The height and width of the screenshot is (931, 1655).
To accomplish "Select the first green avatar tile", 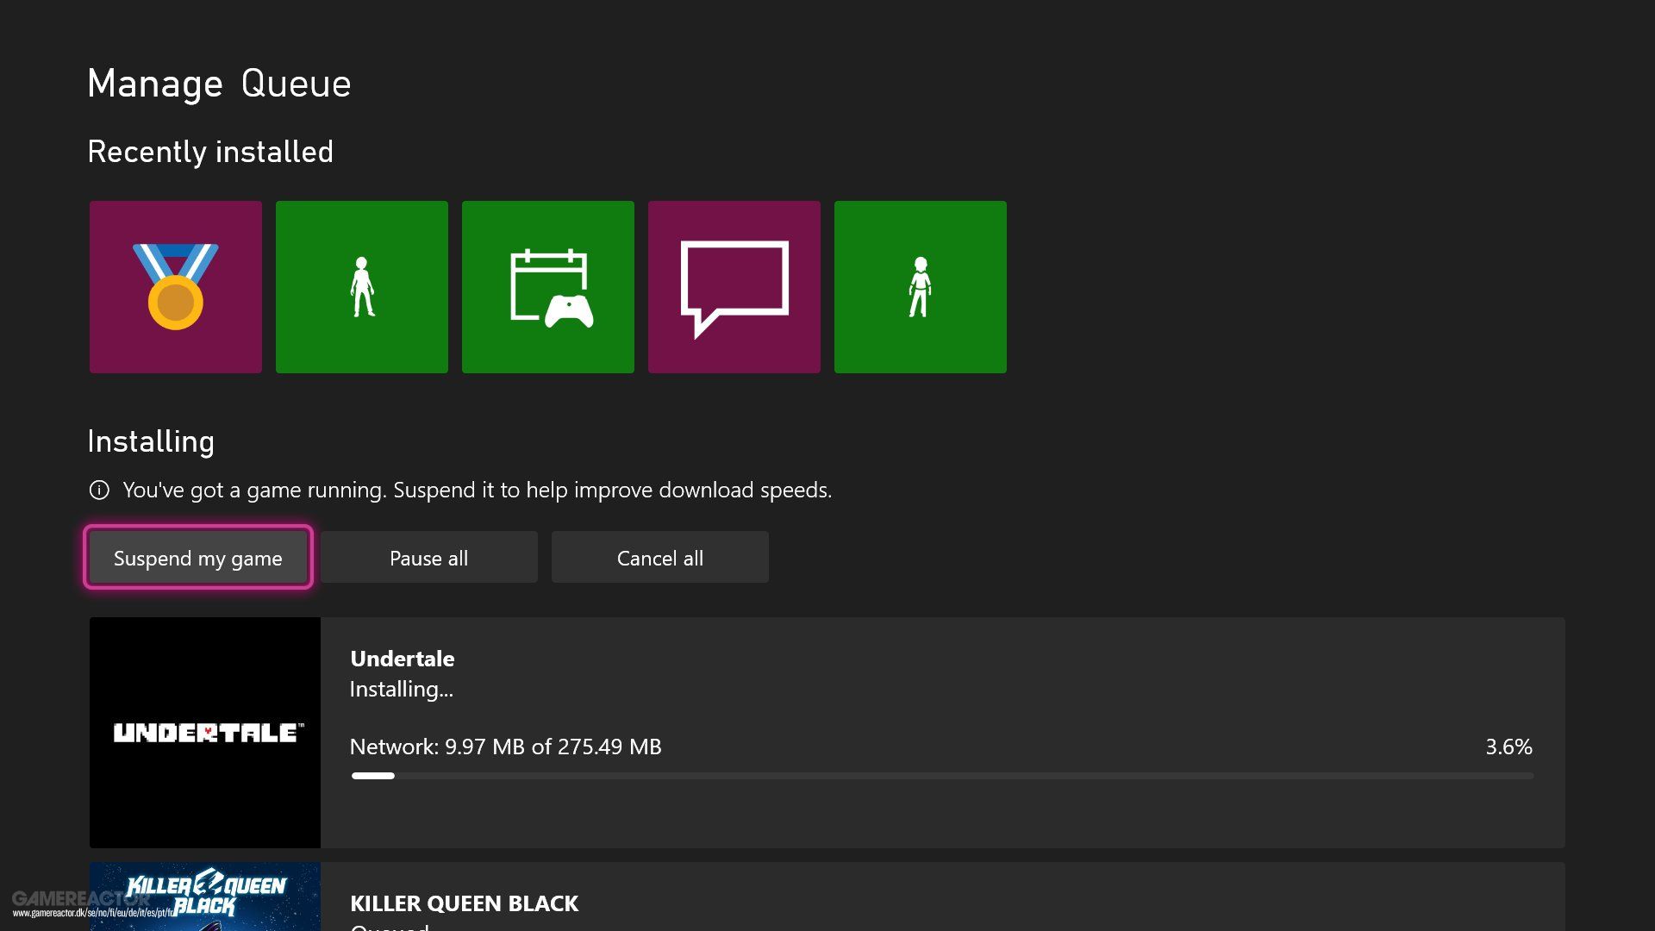I will pos(361,286).
